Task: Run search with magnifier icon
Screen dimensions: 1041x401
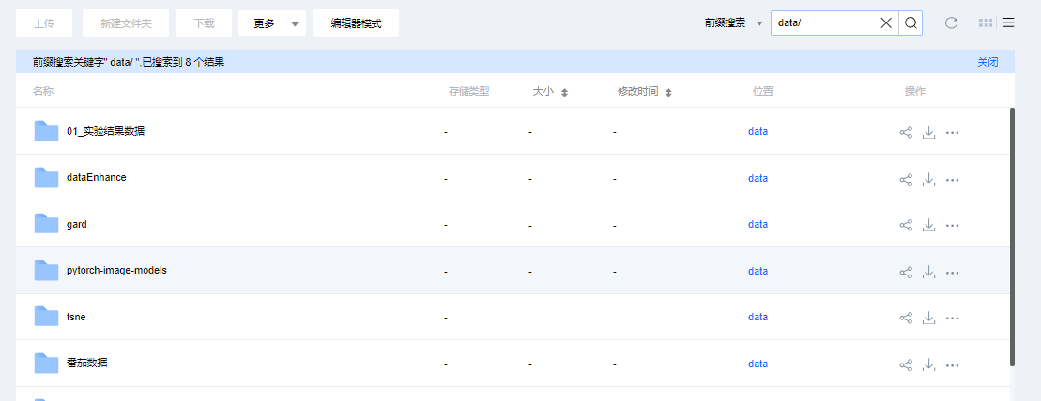Action: [x=911, y=23]
